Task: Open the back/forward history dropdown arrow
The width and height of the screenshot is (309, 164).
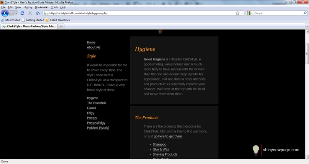Action: coord(16,13)
